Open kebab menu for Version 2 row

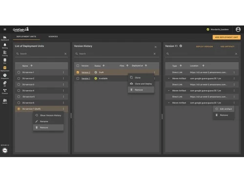coord(155,72)
